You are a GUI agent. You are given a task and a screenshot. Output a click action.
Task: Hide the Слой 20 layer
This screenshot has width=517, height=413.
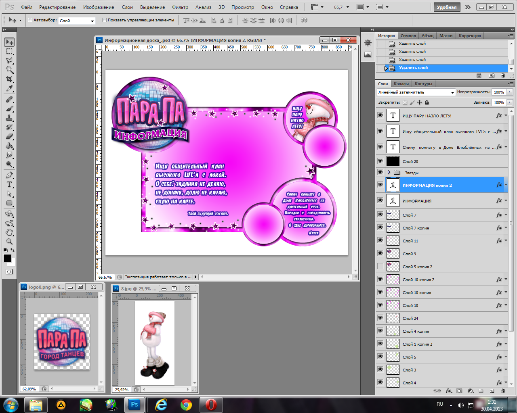[380, 161]
